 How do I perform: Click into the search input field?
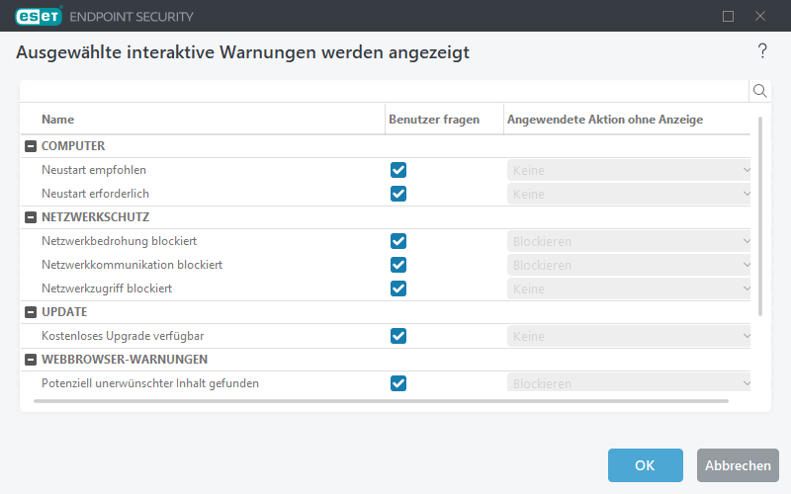coord(385,91)
